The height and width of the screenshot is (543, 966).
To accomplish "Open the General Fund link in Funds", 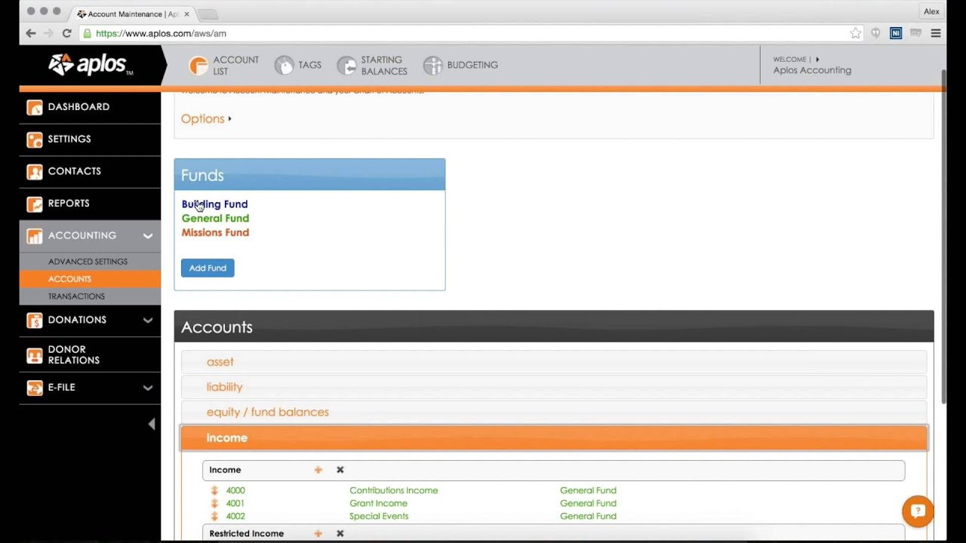I will 215,219.
